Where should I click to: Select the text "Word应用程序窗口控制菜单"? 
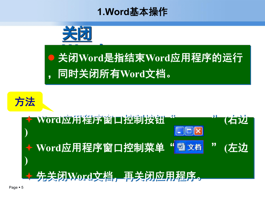click(100, 148)
